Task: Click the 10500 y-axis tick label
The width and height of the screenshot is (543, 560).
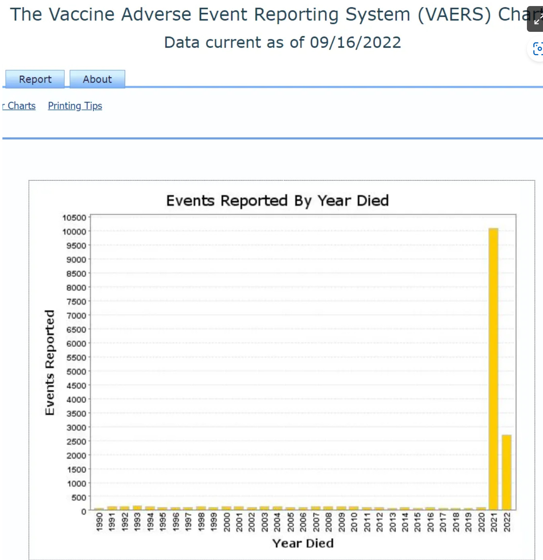Action: (74, 218)
